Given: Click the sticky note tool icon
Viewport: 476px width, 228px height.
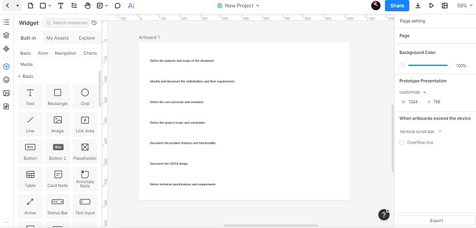Looking at the screenshot, I should [99, 5].
